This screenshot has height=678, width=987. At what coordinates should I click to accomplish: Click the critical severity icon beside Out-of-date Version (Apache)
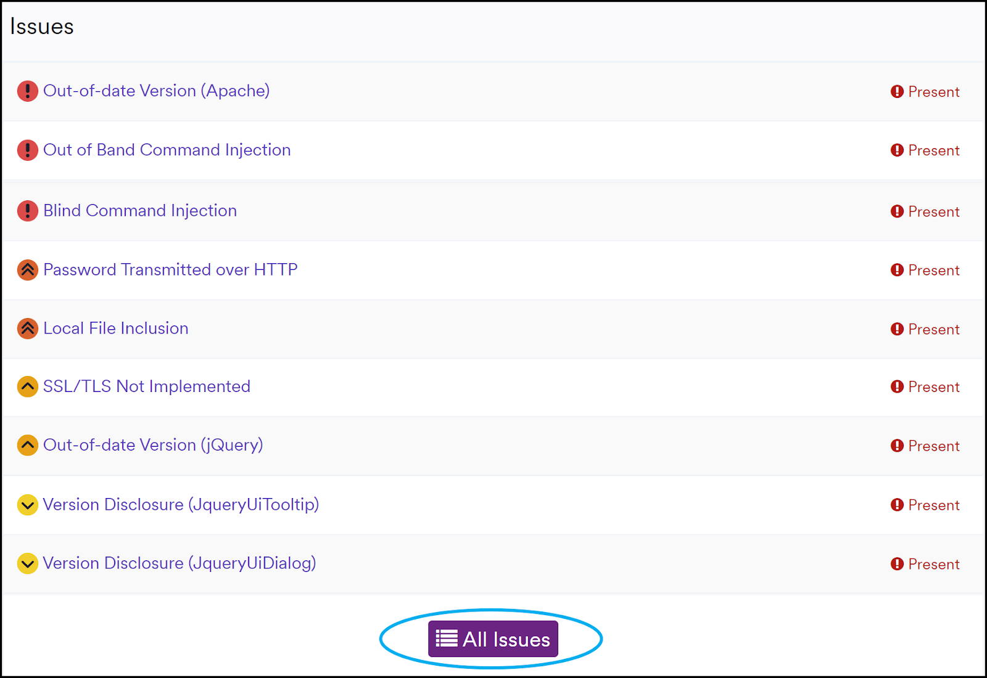(27, 91)
